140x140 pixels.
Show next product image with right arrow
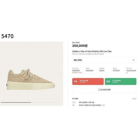pyautogui.click(x=60, y=74)
